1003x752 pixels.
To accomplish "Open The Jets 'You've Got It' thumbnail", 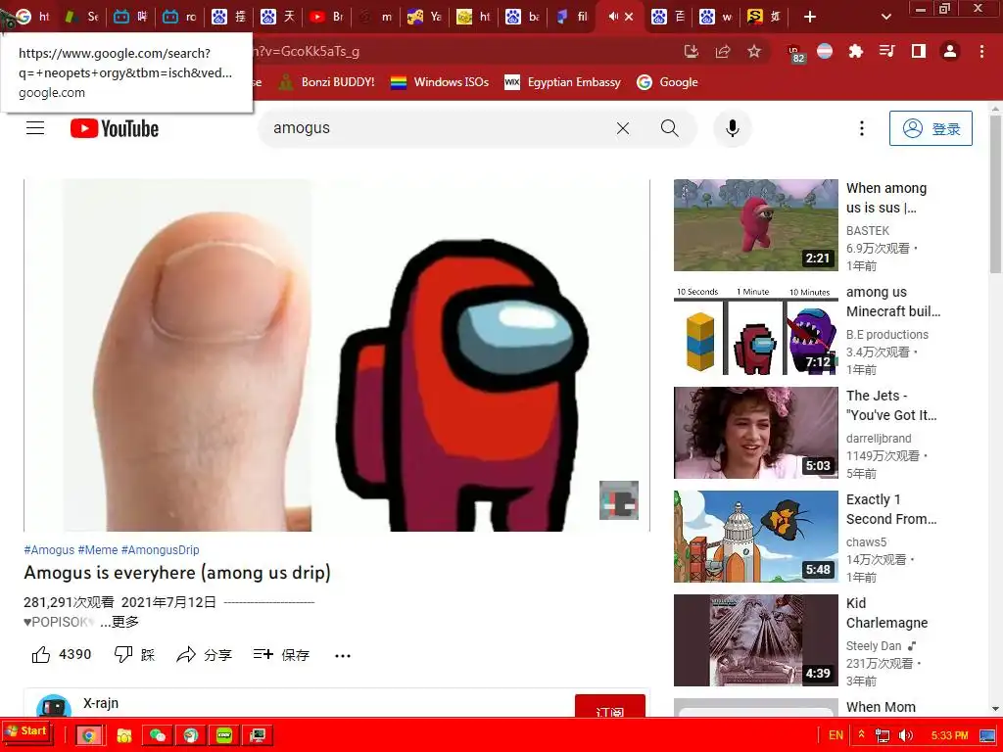I will pyautogui.click(x=755, y=432).
